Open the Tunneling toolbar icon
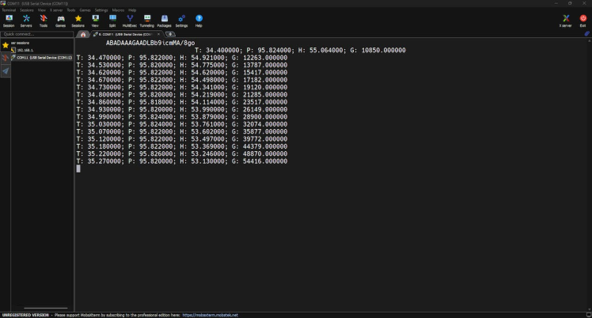592x318 pixels. coord(147,20)
